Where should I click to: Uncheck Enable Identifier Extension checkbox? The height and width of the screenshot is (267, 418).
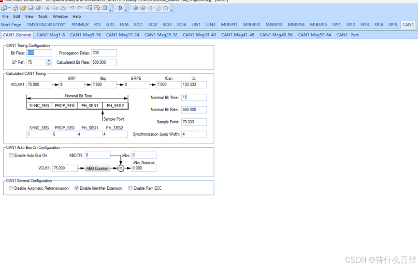[x=76, y=188]
